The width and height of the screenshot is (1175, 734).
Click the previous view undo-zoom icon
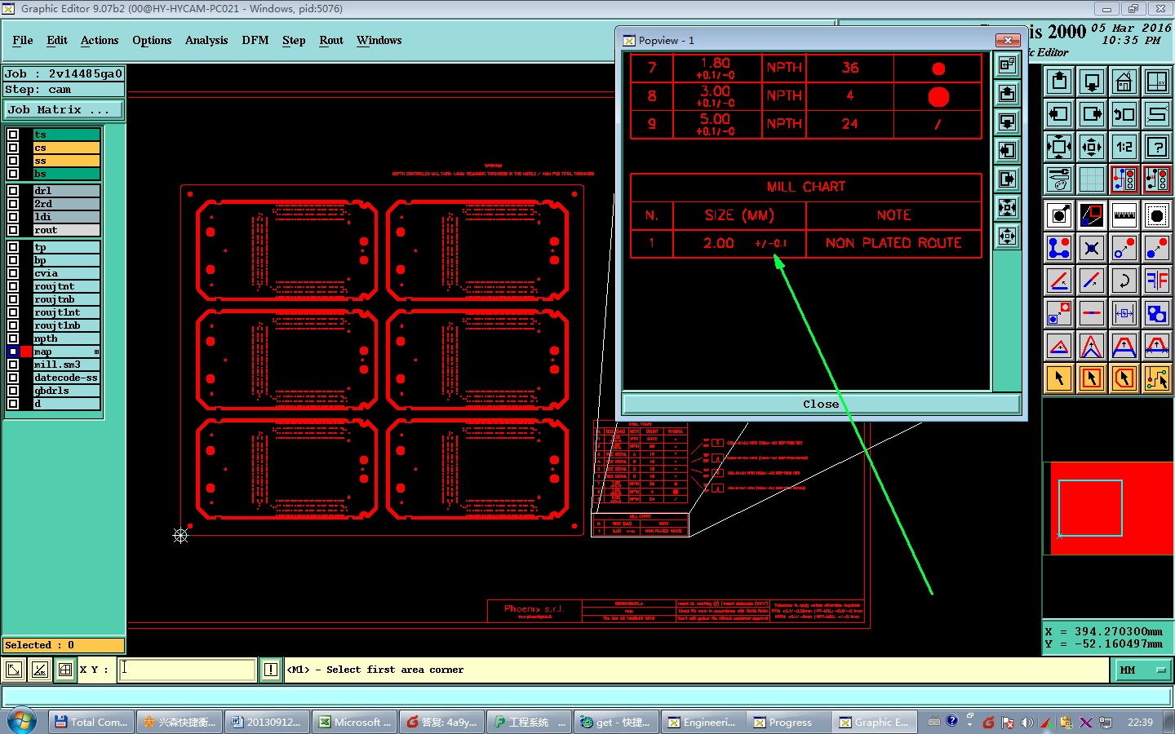pyautogui.click(x=1124, y=114)
